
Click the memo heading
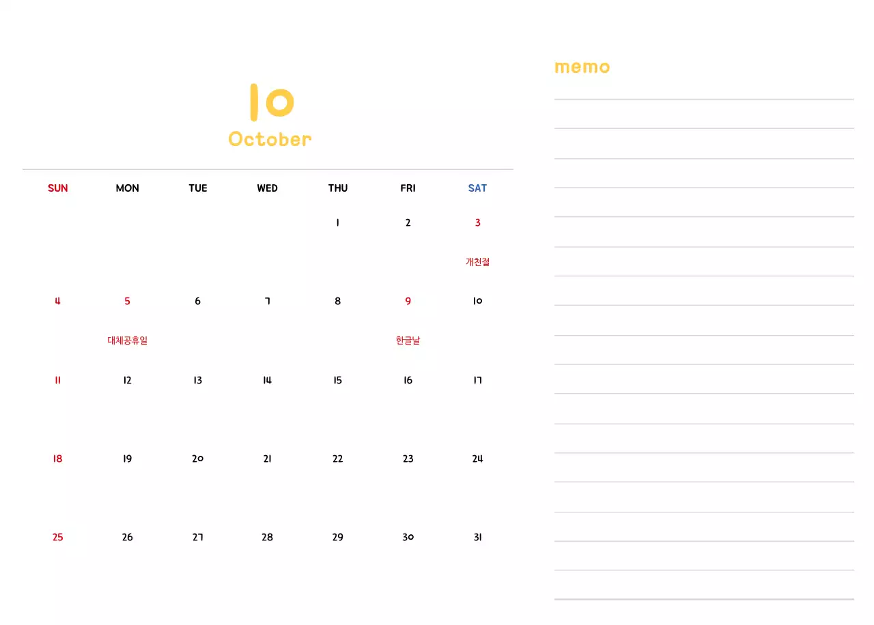[582, 67]
